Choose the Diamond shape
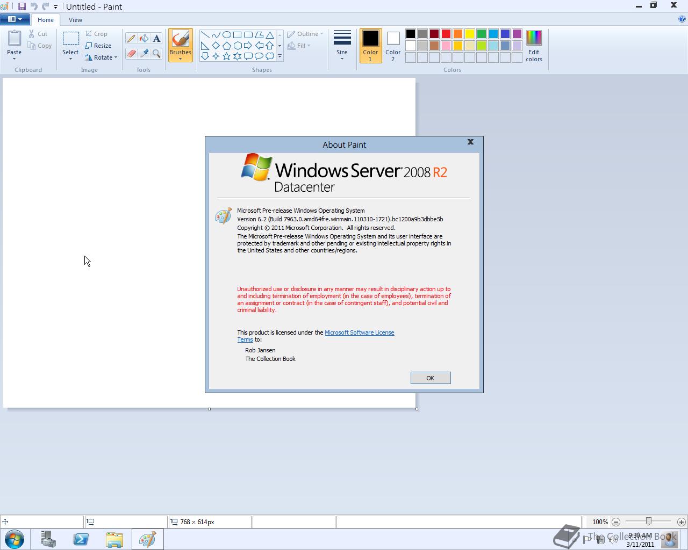This screenshot has width=688, height=550. point(216,46)
